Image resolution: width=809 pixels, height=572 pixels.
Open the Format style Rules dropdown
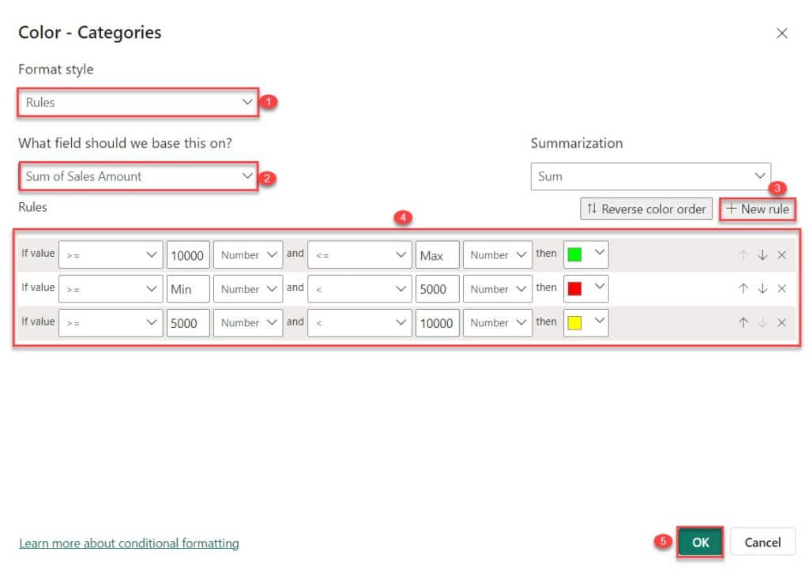tap(137, 102)
